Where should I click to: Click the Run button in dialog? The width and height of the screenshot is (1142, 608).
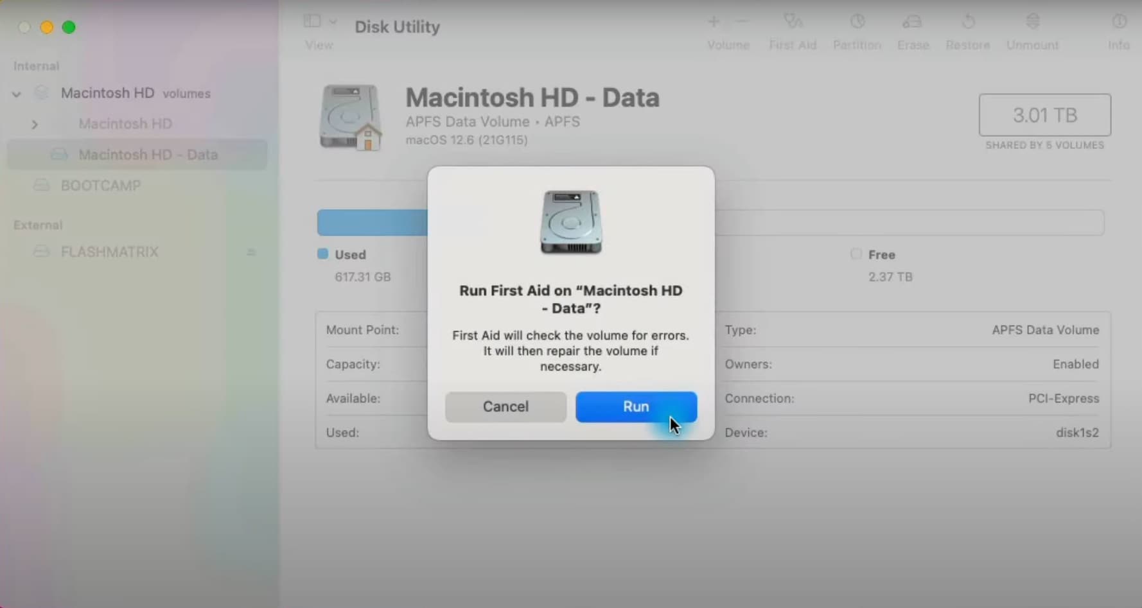[x=636, y=407]
